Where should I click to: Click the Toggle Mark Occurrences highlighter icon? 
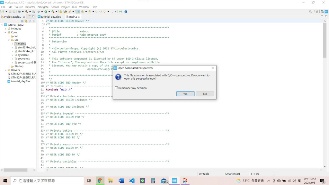point(78,12)
